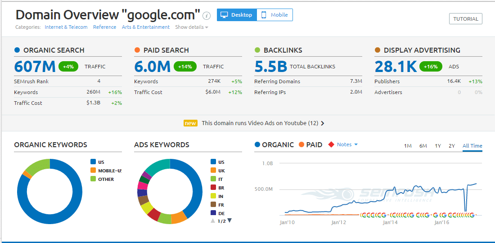Click the Organic Keywords donut chart
Image resolution: width=495 pixels, height=243 pixels.
49,192
